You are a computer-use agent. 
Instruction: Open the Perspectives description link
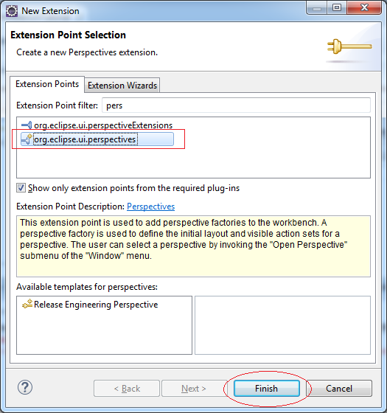151,206
